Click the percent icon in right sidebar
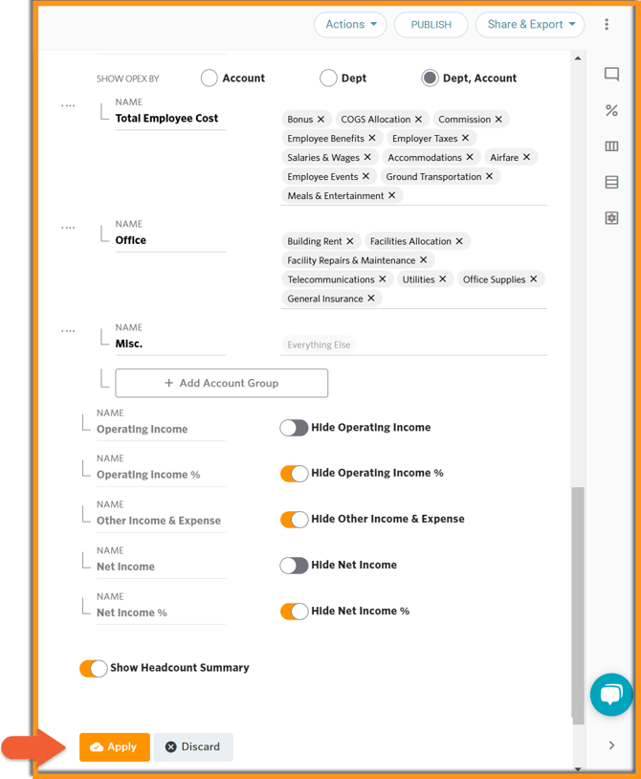The height and width of the screenshot is (779, 641). point(611,111)
